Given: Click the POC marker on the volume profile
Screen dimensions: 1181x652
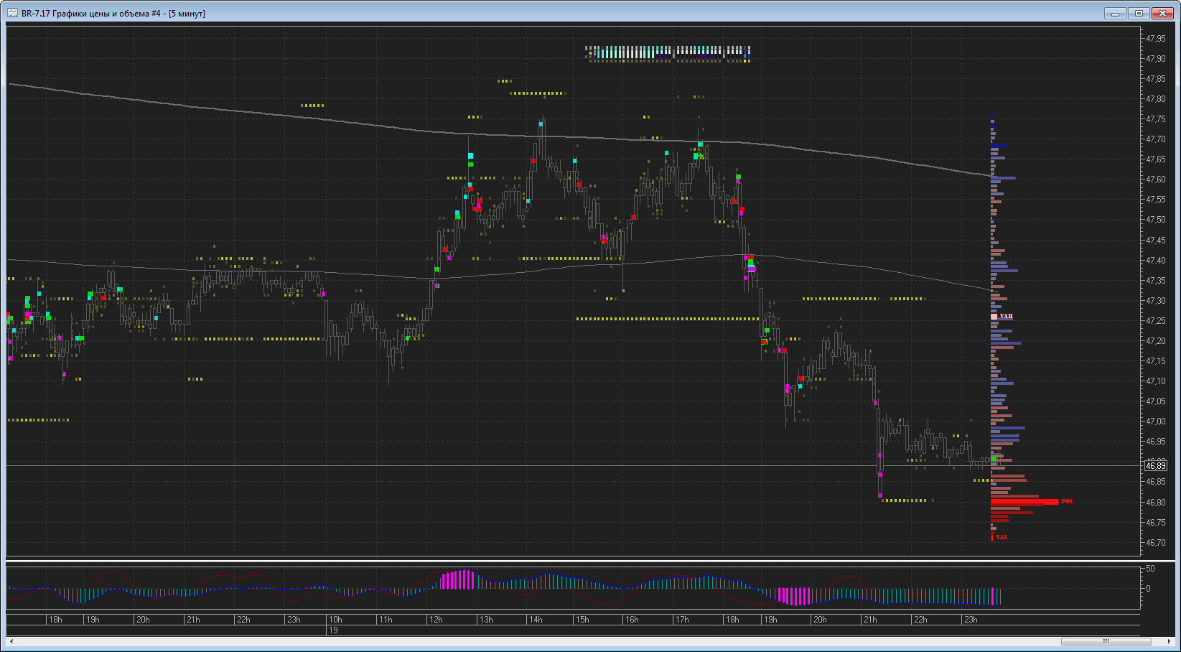Looking at the screenshot, I should (x=1067, y=501).
